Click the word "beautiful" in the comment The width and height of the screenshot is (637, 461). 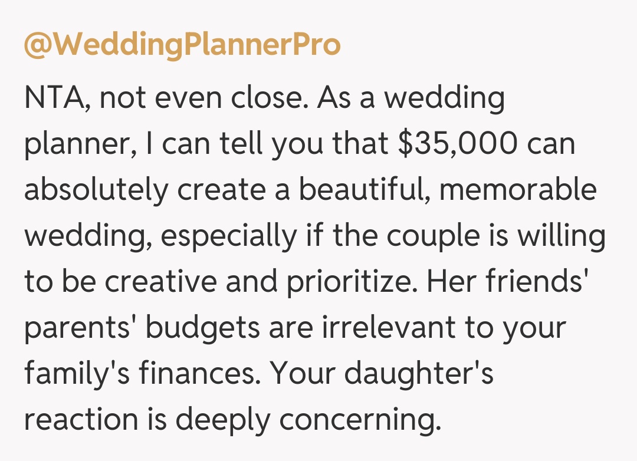coord(366,190)
